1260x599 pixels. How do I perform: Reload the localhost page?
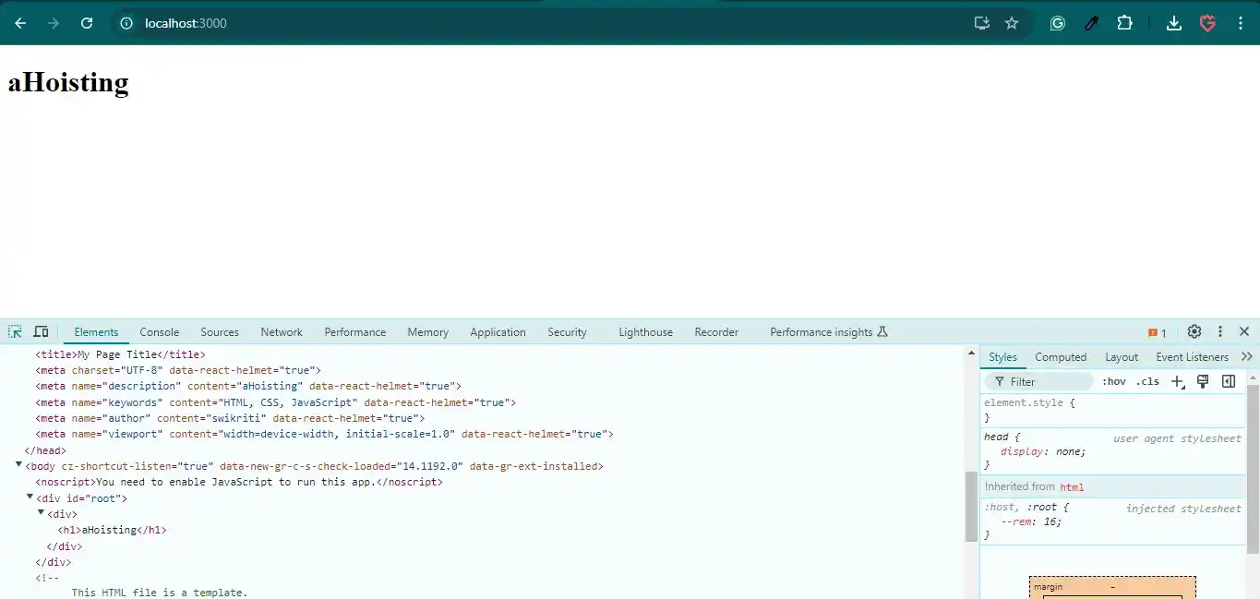click(x=87, y=23)
